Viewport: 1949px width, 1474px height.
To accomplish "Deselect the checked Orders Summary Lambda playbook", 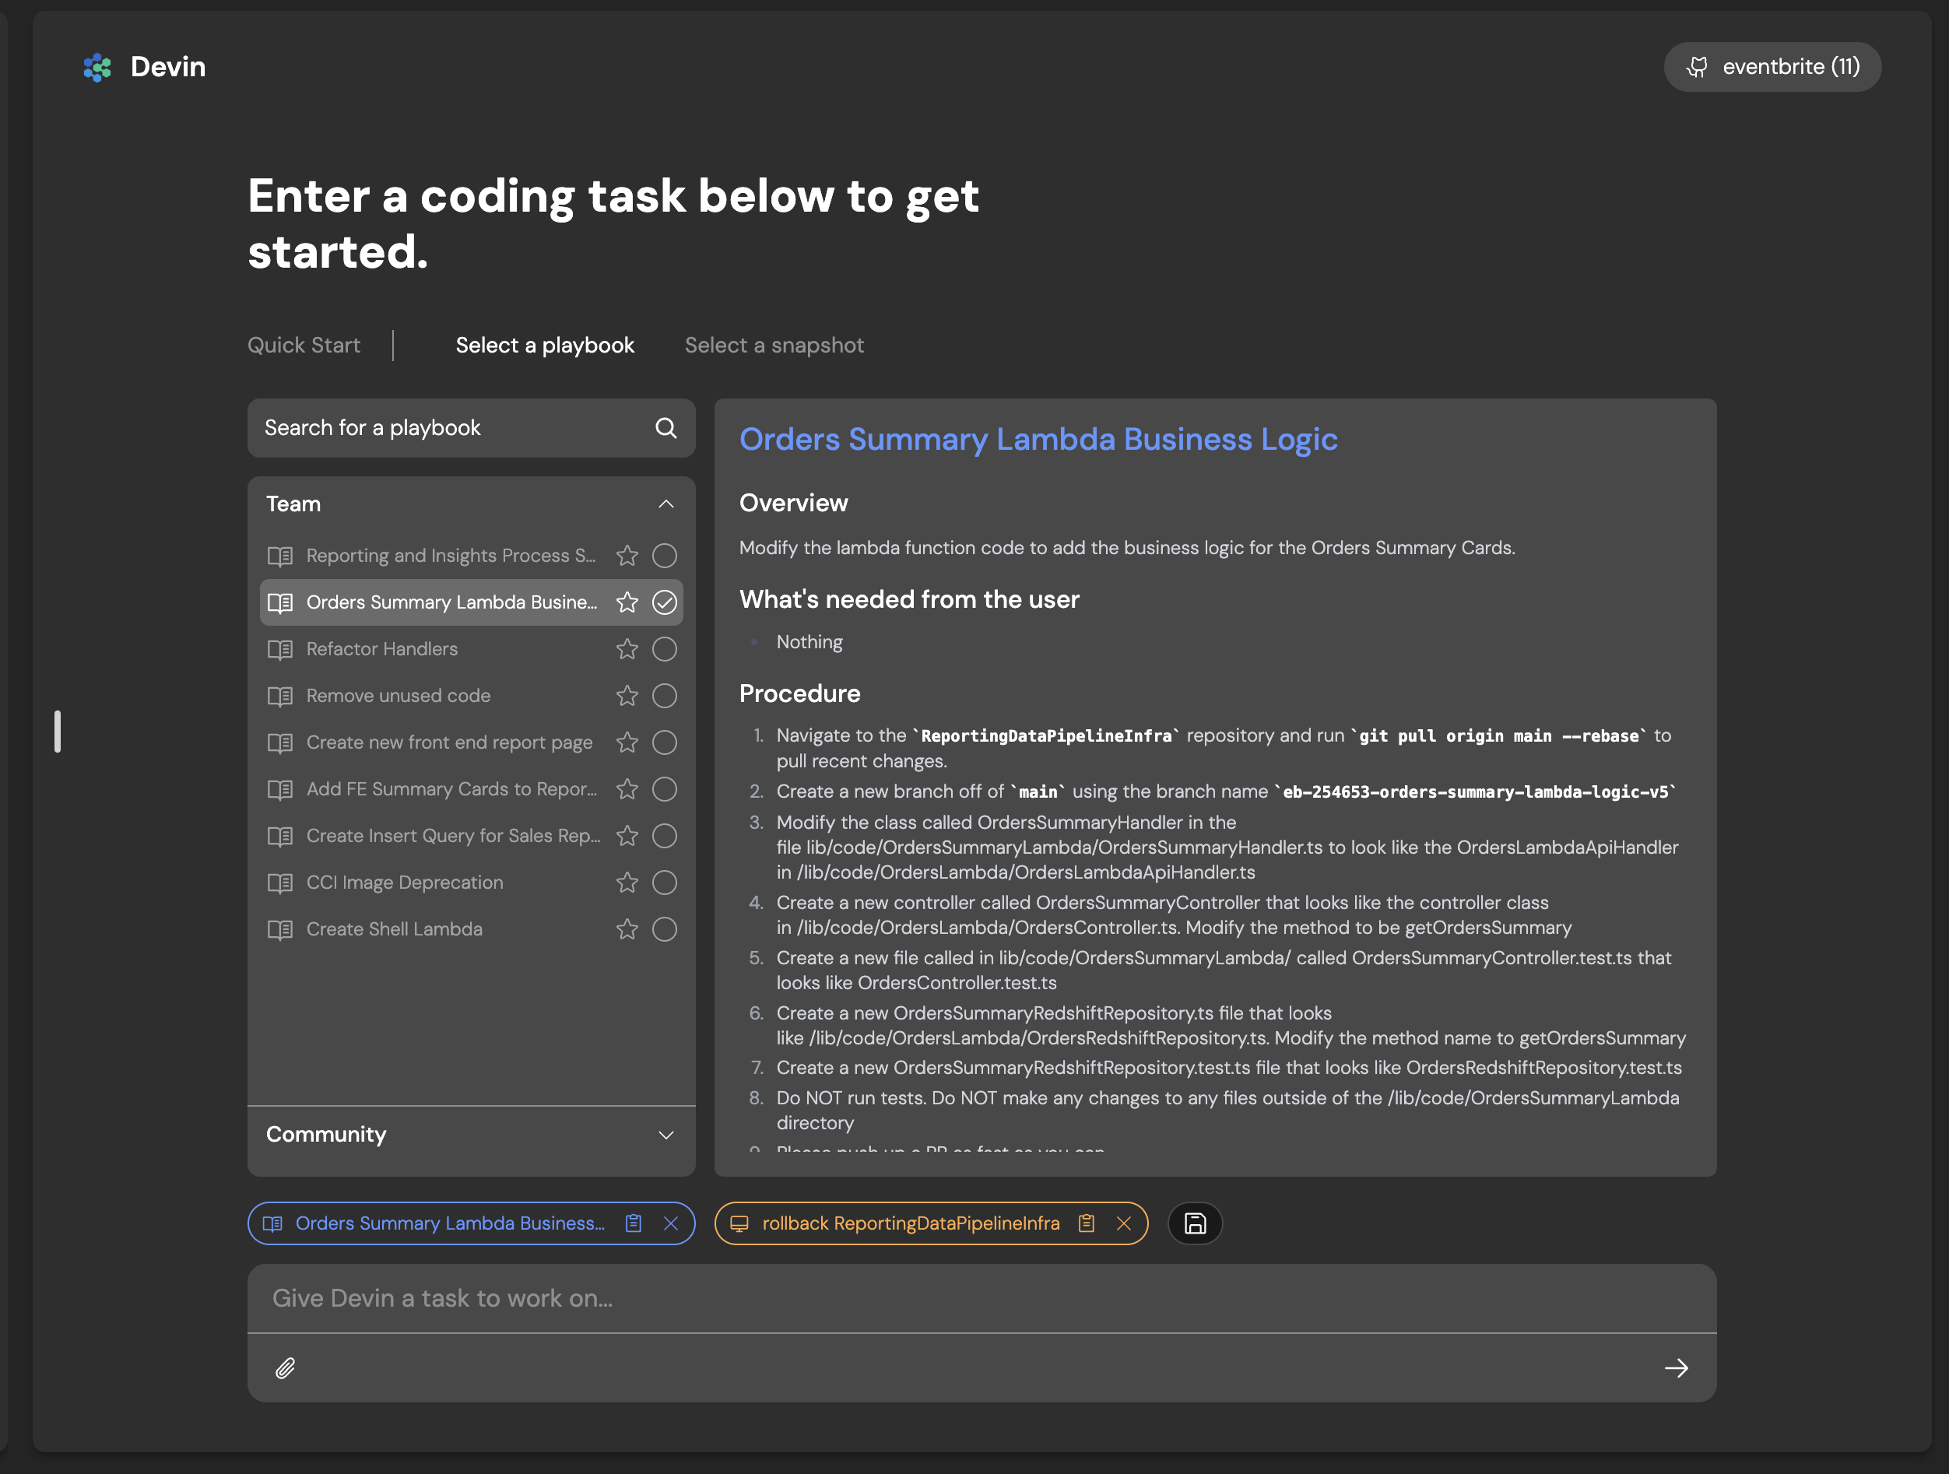I will click(x=665, y=602).
